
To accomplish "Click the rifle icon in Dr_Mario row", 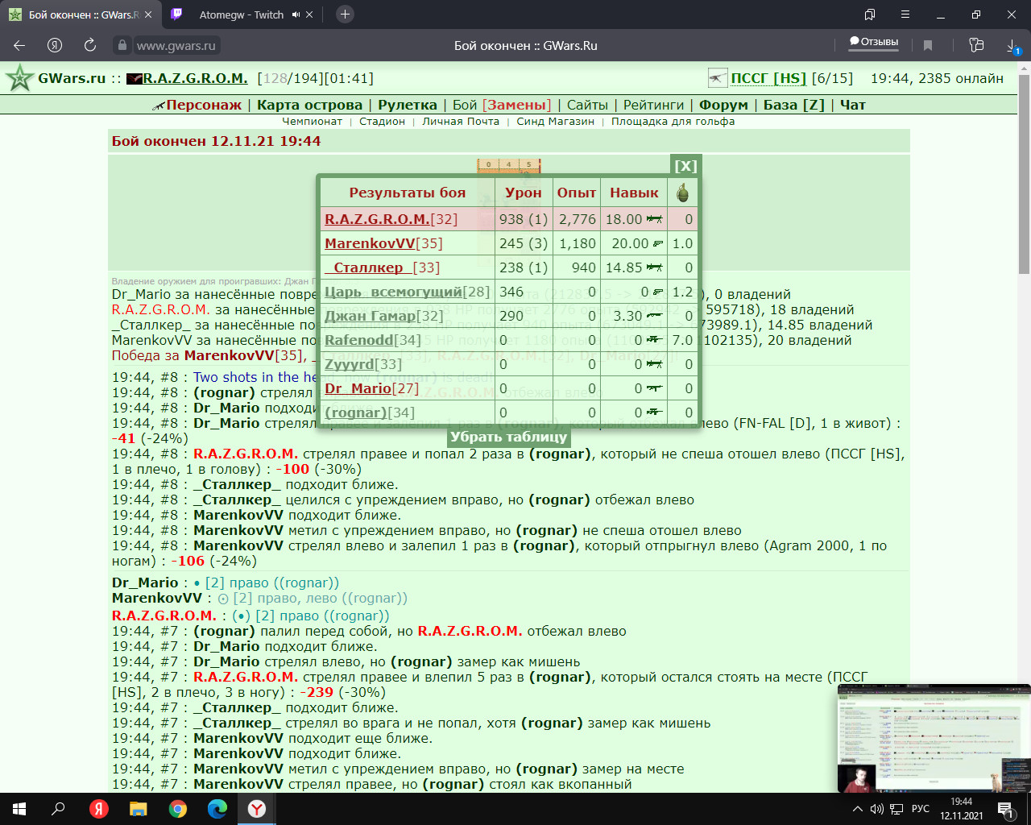I will pos(654,388).
